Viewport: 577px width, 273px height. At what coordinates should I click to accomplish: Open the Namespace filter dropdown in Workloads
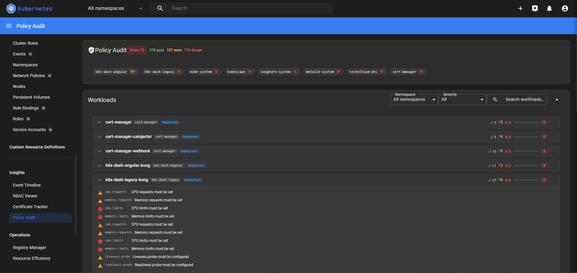click(414, 99)
